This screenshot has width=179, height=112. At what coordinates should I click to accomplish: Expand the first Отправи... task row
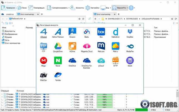[x=2, y=94]
